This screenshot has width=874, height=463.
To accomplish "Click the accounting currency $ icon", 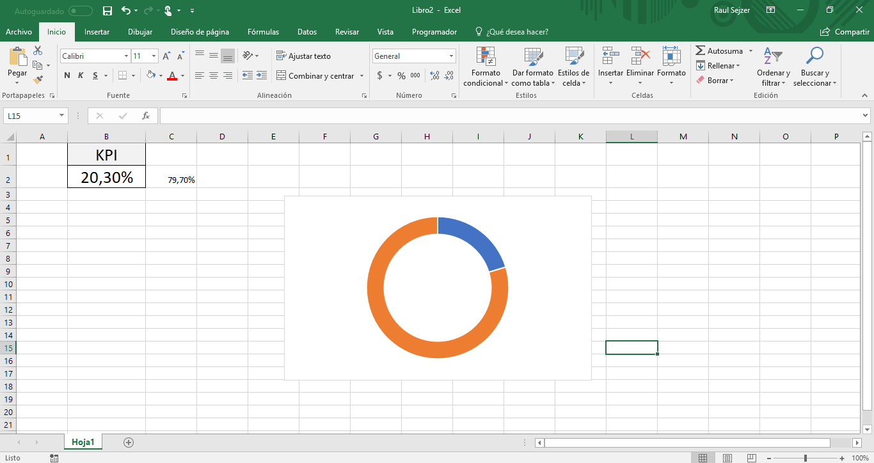I will click(x=379, y=75).
